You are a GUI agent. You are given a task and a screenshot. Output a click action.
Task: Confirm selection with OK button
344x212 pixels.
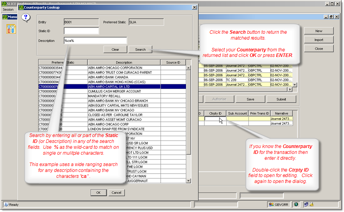click(x=98, y=193)
